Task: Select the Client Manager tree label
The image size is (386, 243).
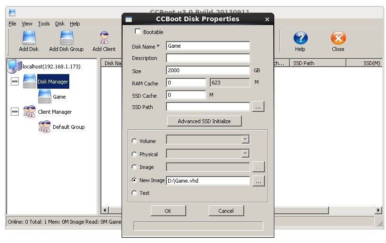Action: point(55,112)
